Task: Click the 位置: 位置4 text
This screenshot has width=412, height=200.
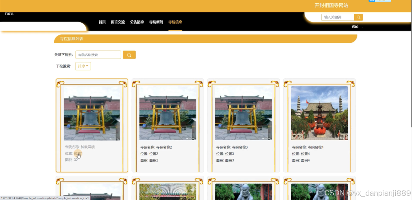Action: tap(301, 154)
